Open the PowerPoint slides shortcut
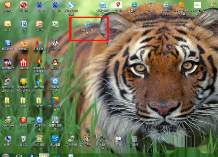 coord(39,24)
